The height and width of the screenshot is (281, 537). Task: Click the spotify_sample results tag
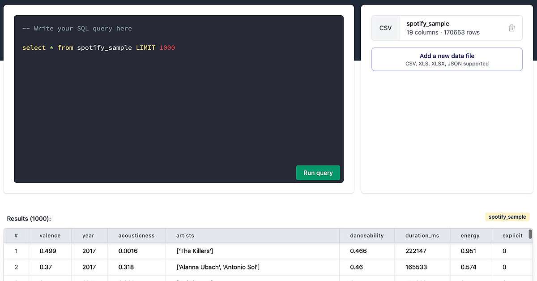tap(507, 217)
